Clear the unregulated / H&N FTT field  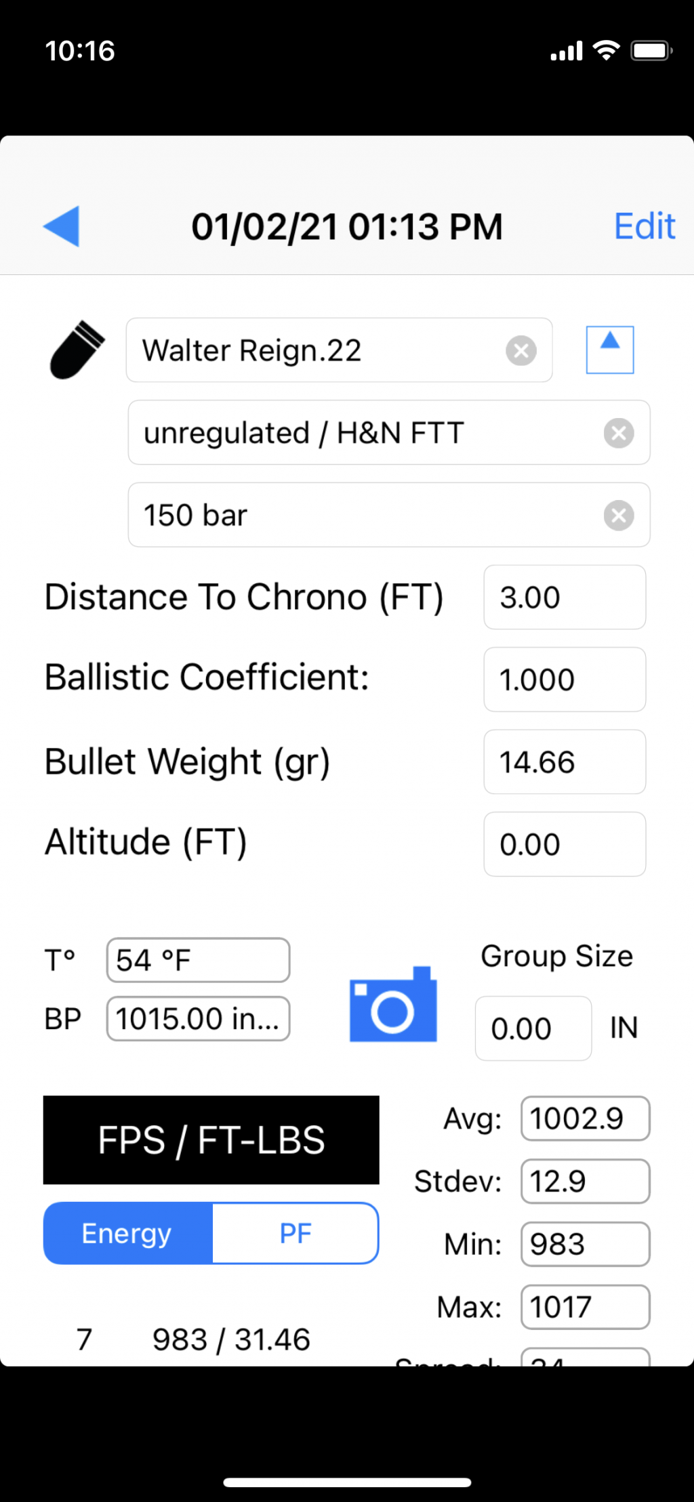[619, 433]
